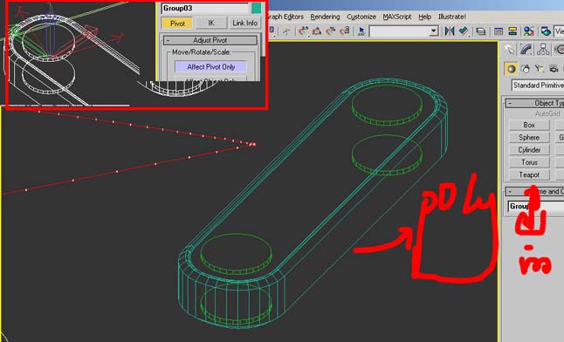
Task: Select the Pivot button in Hierarchy panel
Action: tap(177, 23)
